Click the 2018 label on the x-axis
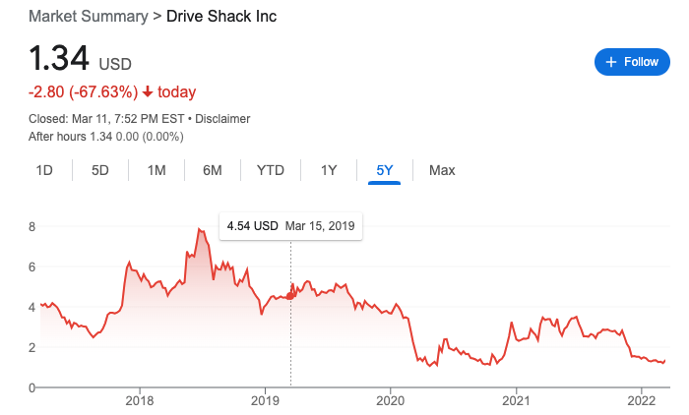 pyautogui.click(x=140, y=400)
